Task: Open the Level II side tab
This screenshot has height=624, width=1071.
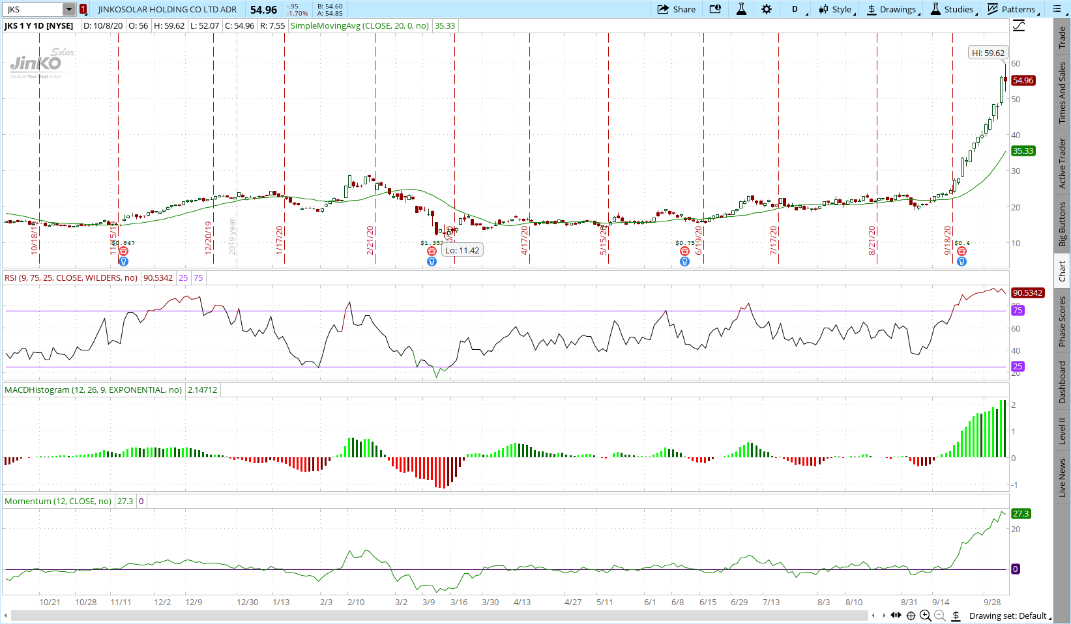Action: (x=1063, y=431)
